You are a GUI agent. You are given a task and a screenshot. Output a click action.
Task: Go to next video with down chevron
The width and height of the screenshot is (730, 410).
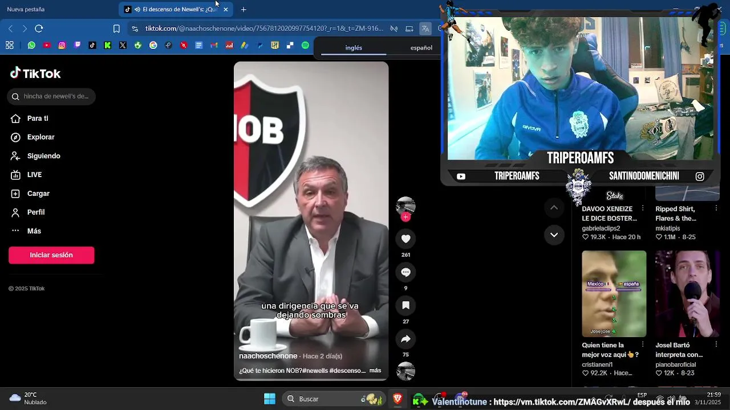554,235
